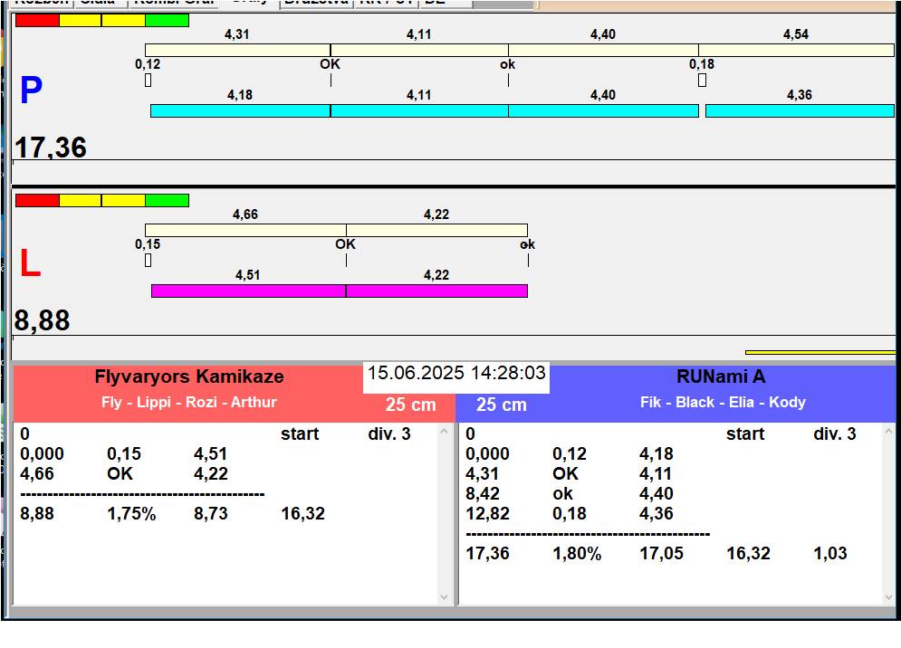Click the RUNami A team header

pos(721,377)
